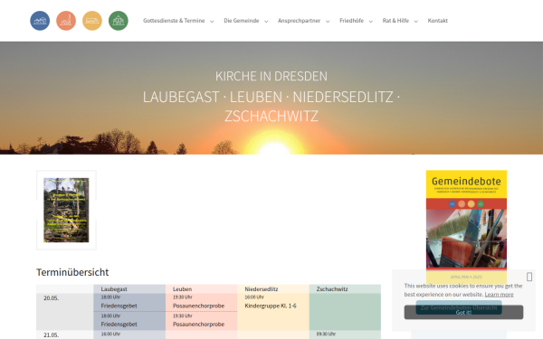Open the hiking poster thumbnail
Viewport: 543px width, 339px height.
(x=66, y=210)
